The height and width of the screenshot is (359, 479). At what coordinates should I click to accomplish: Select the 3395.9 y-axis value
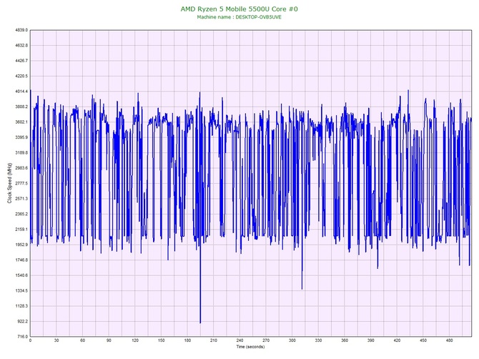point(21,137)
